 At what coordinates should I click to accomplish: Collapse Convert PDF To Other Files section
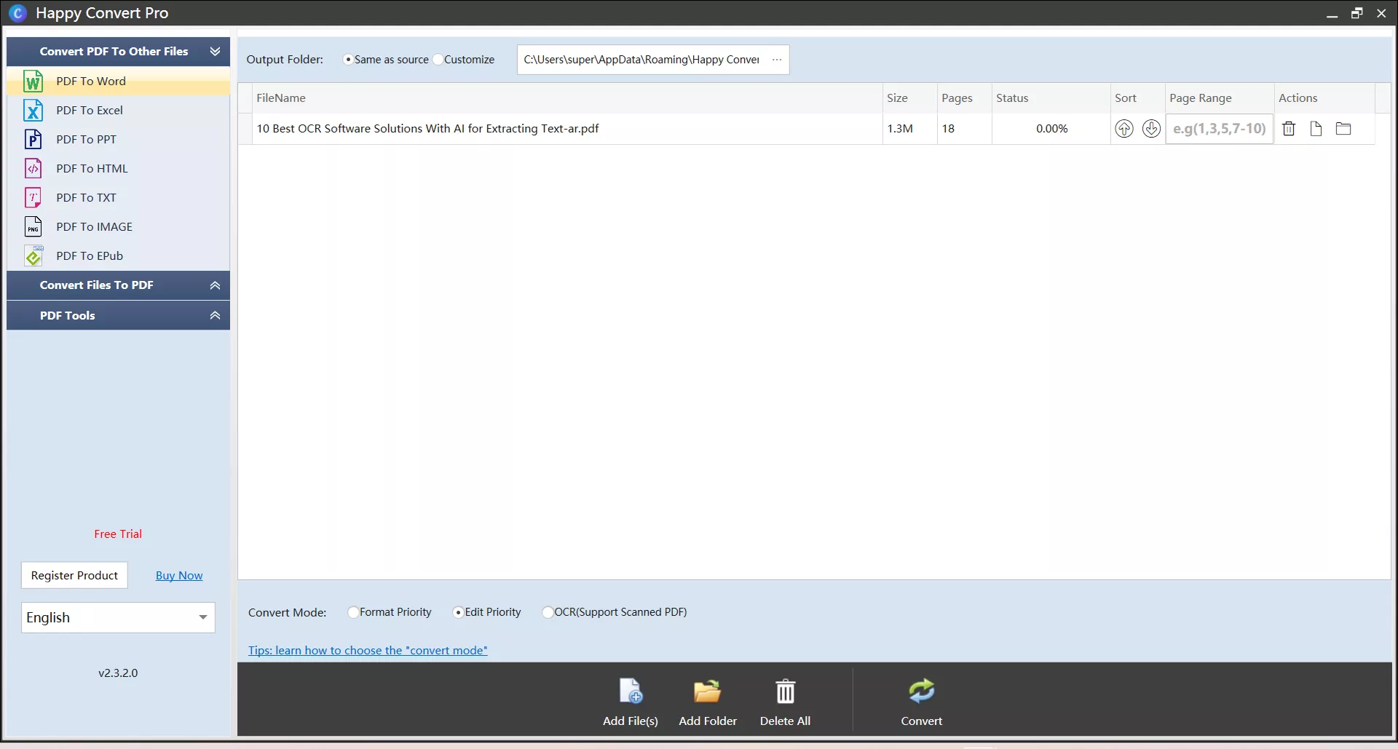tap(215, 51)
